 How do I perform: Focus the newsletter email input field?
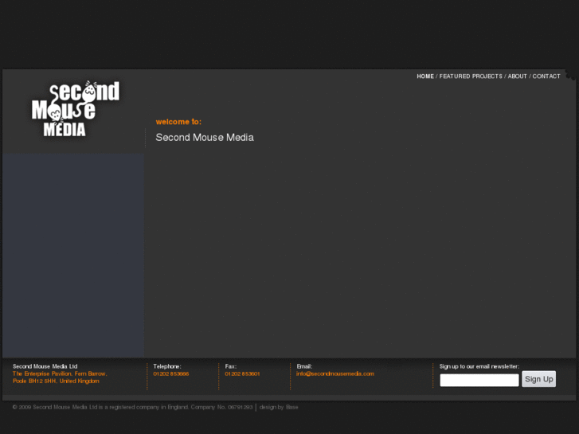coord(479,380)
